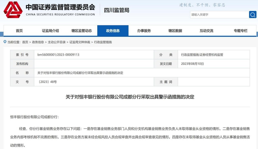Open the 首页 navigation tab
Viewport: 258px width, 149px height.
[19, 31]
